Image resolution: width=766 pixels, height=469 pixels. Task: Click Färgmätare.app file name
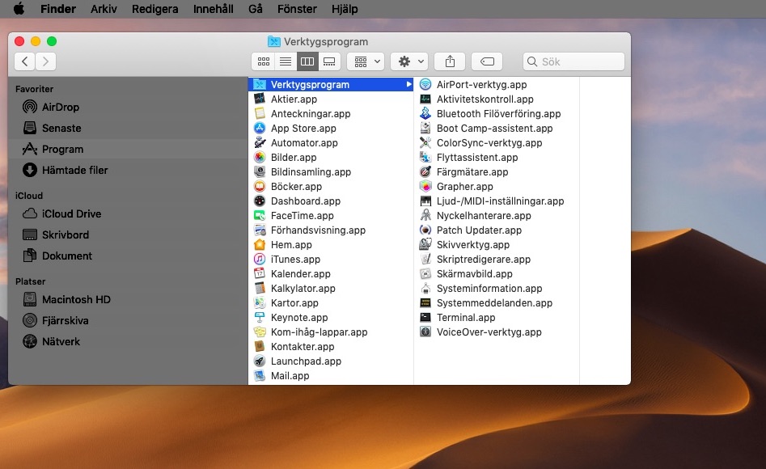click(472, 172)
